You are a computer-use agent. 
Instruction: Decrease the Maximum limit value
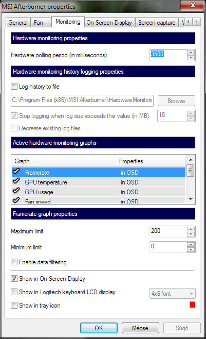[191, 234]
